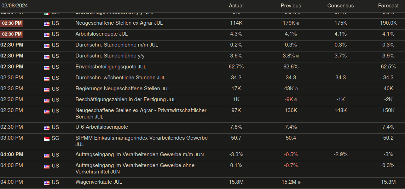This screenshot has height=189, width=405.
Task: Click the 02/08/2024 date header
Action: click(15, 6)
